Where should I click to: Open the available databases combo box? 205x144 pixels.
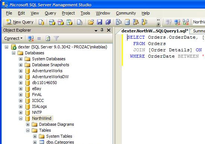[199, 22]
